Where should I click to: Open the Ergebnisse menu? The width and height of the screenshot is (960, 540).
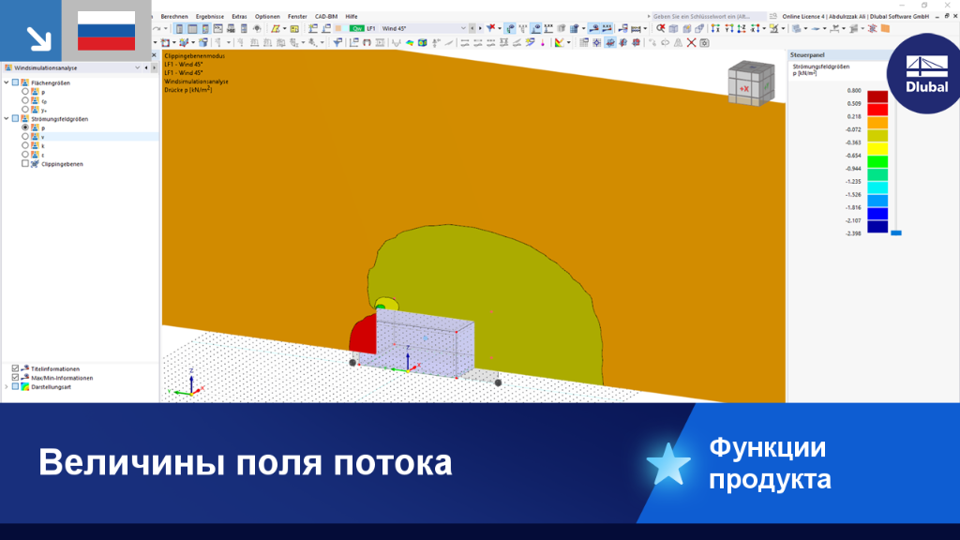209,17
